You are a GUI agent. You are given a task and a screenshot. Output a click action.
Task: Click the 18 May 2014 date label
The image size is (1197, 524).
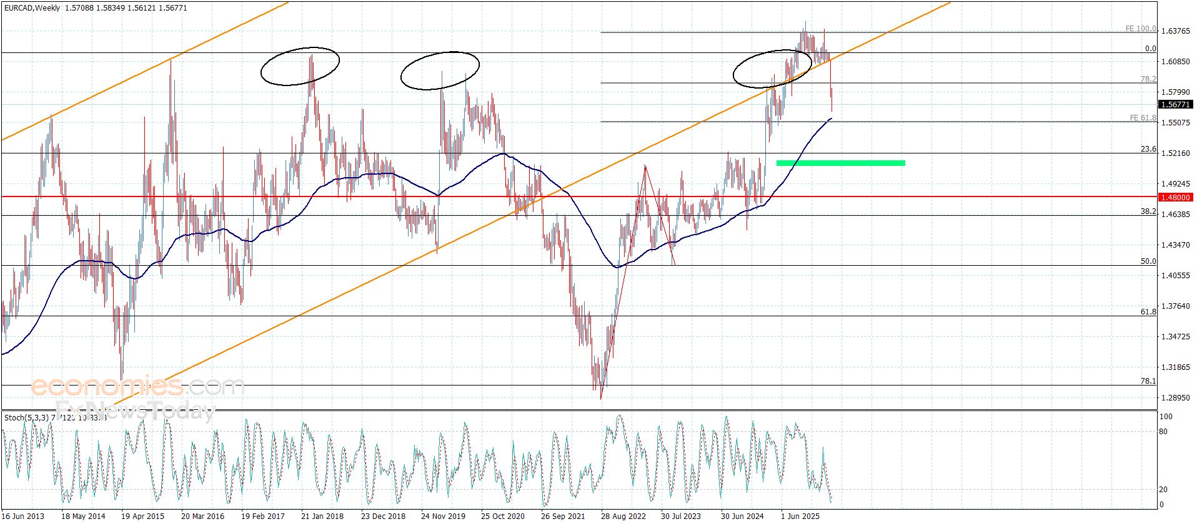pos(83,517)
